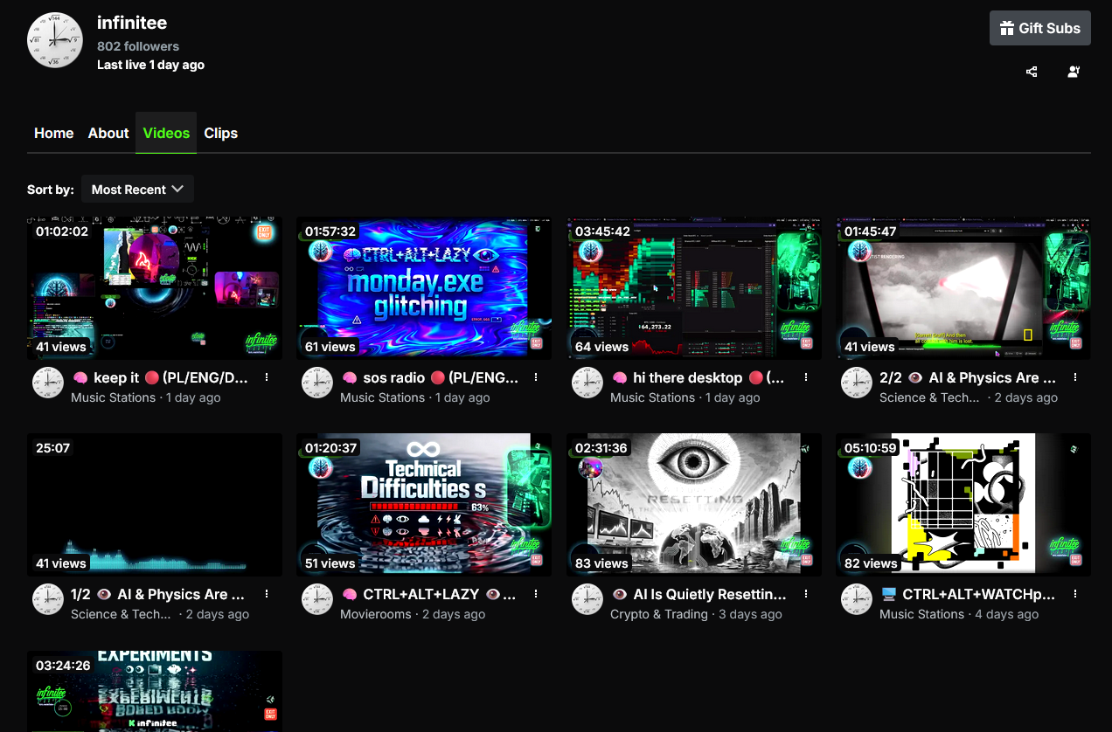Click channel avatar beside 'CTRL+ALT+LAZY' title

(x=317, y=599)
